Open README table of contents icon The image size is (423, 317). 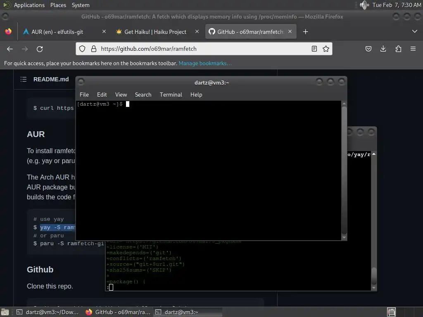(x=24, y=79)
